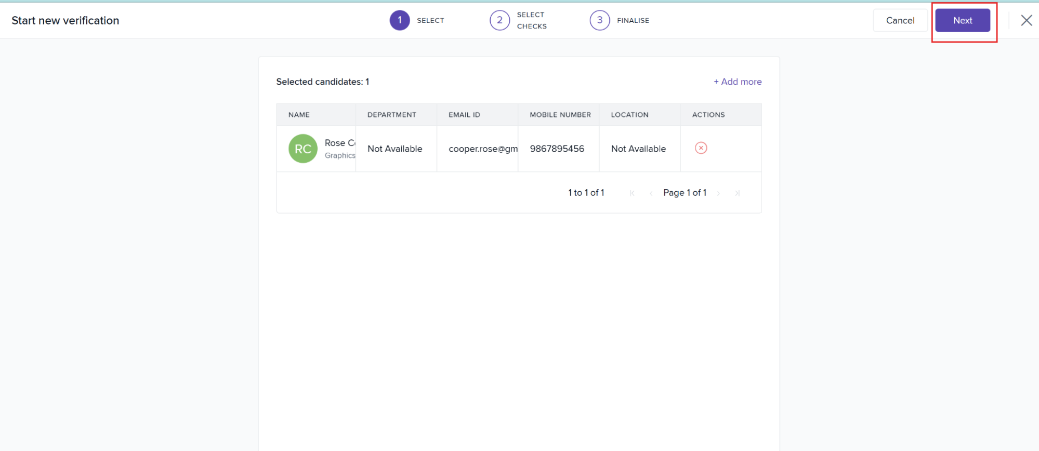Image resolution: width=1039 pixels, height=451 pixels.
Task: Remove Rose candidate using red X icon
Action: 701,148
